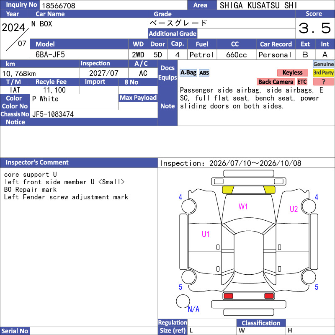Viewport: 335px width, 335px height.
Task: Click the 3rd Party yellow badge
Action: [323, 72]
